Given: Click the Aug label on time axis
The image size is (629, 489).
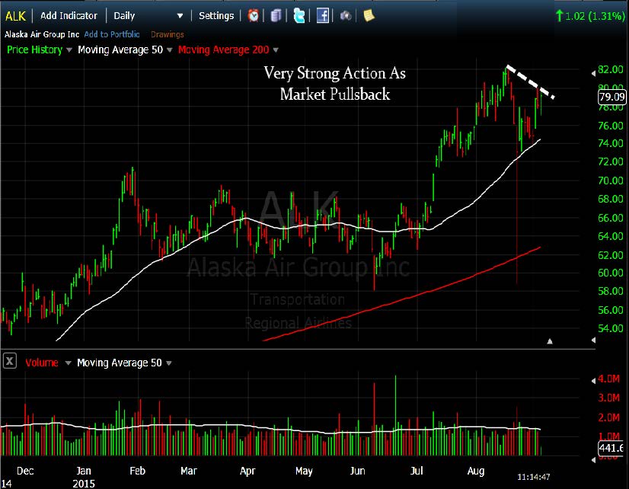Looking at the screenshot, I should (476, 471).
